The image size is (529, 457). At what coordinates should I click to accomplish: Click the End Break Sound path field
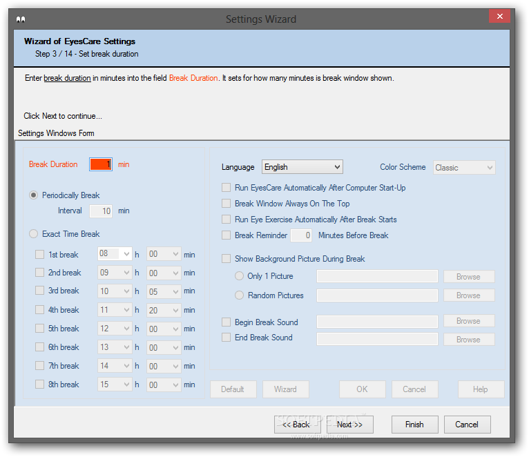click(x=377, y=339)
